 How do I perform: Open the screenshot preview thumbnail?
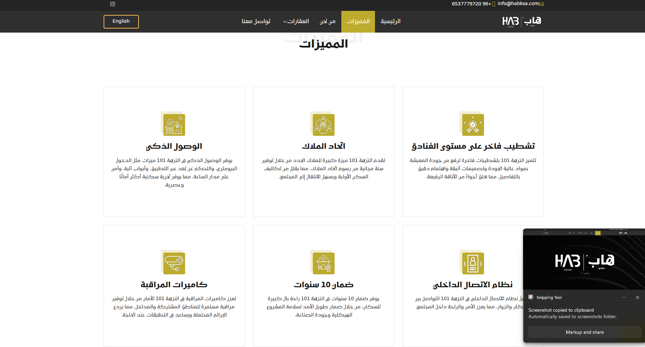pos(584,259)
